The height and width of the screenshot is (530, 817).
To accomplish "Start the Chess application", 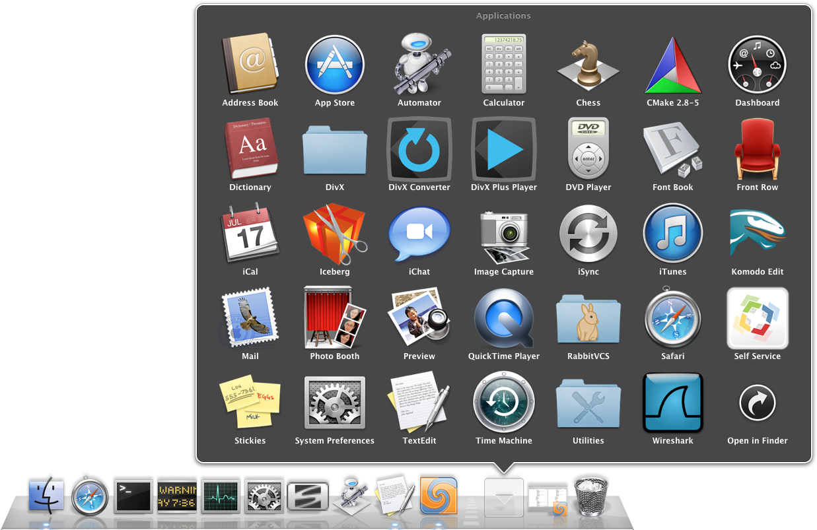I will pos(588,65).
